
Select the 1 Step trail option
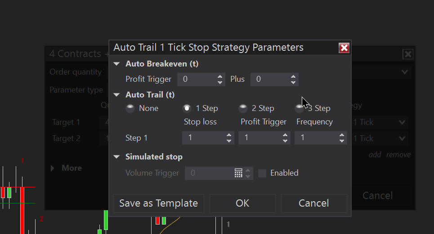(x=187, y=108)
